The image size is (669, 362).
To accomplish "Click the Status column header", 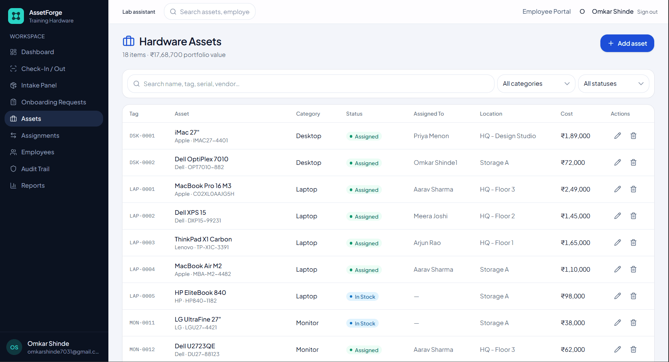I will click(354, 114).
